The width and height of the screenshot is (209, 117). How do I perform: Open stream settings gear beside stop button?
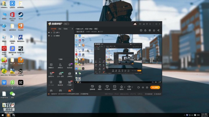(147, 87)
